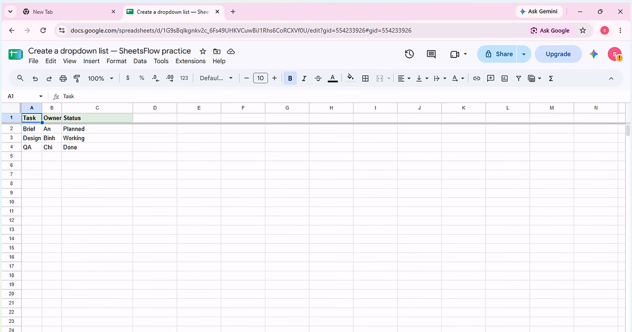
Task: Open the comments panel
Action: [431, 54]
